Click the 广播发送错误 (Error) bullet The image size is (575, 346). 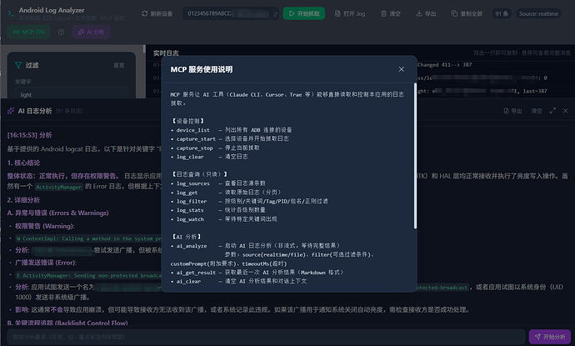click(46, 263)
